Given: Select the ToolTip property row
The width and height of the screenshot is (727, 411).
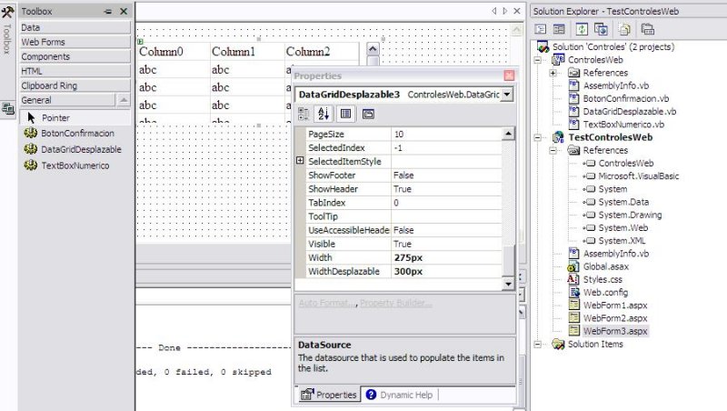Looking at the screenshot, I should coord(403,216).
